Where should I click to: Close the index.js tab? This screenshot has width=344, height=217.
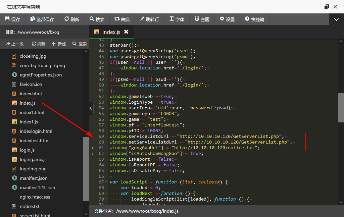[126, 32]
